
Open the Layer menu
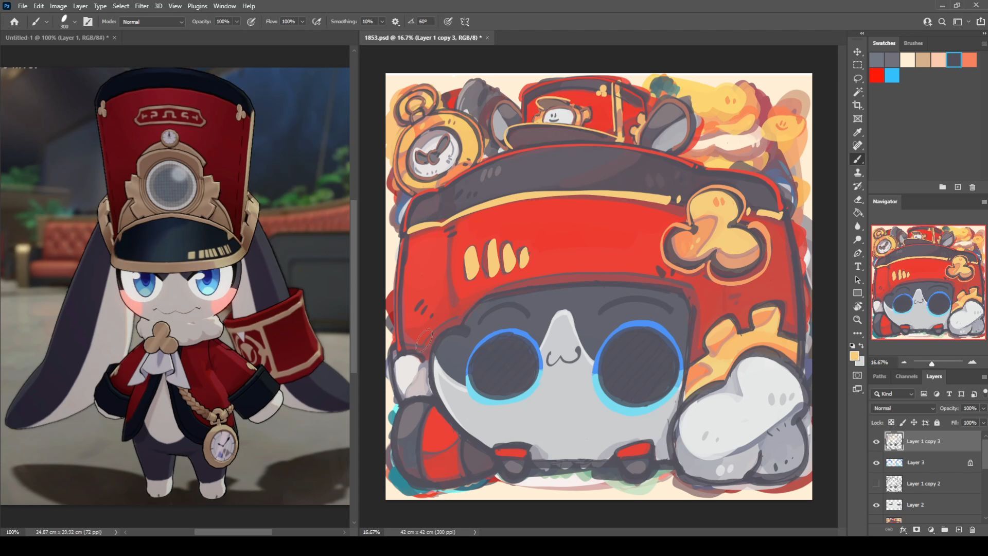80,6
